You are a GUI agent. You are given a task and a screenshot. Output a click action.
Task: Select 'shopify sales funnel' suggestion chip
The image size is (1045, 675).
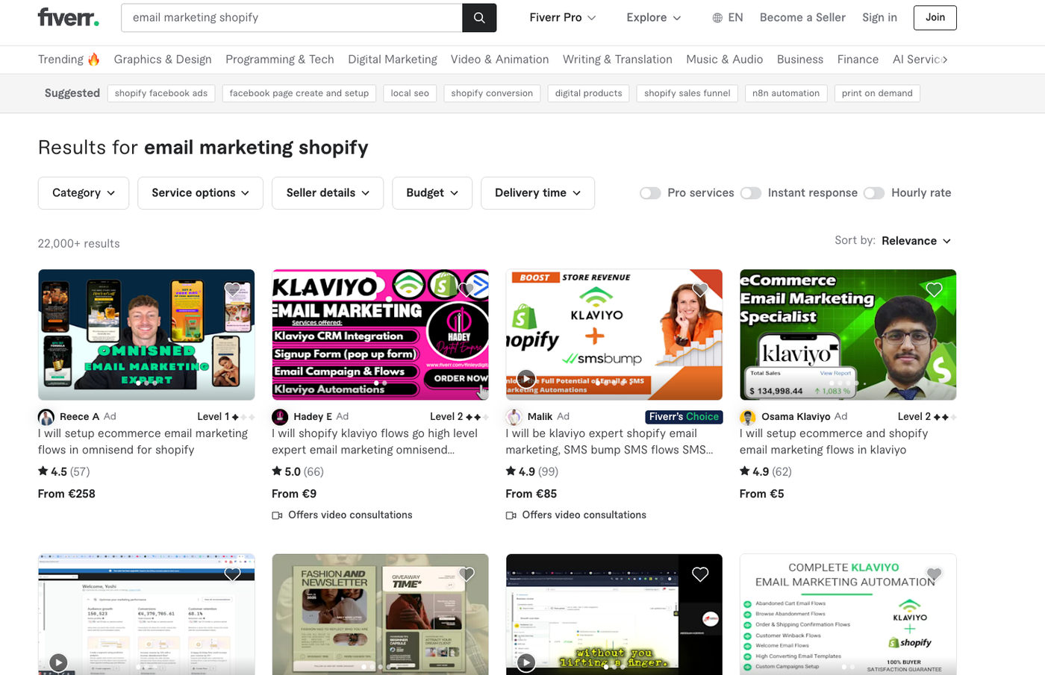pos(687,93)
